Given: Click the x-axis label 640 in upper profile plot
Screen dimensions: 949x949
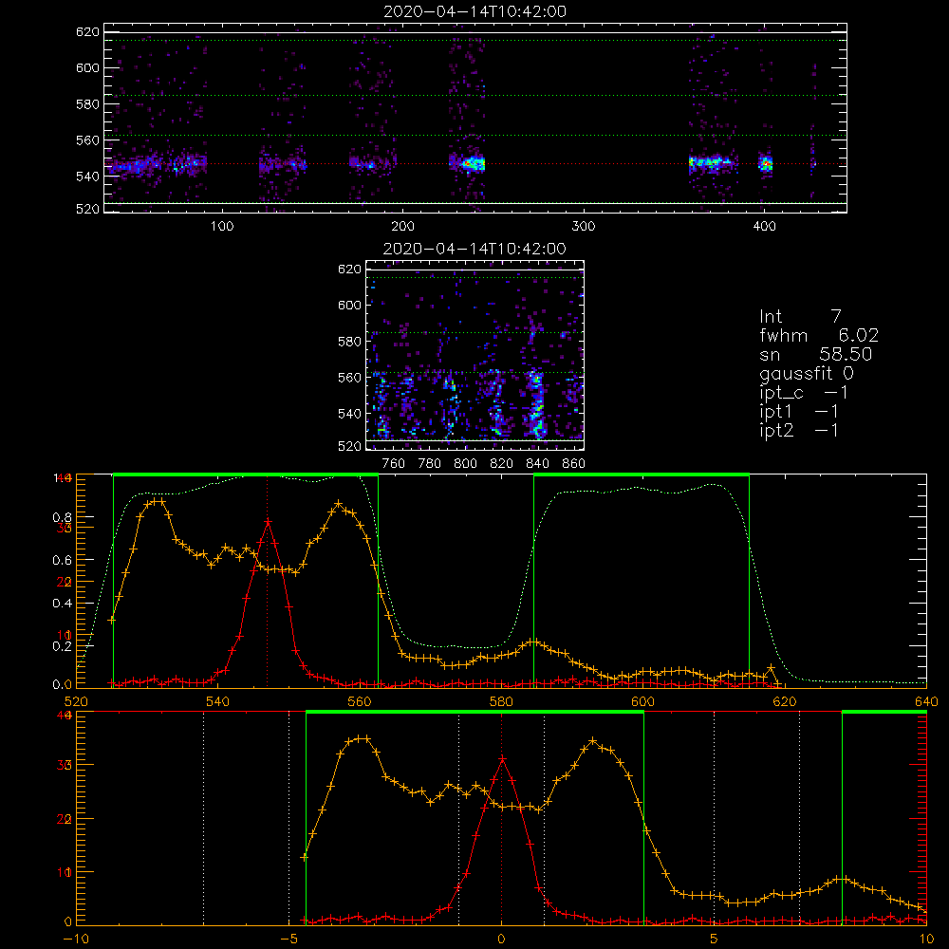Looking at the screenshot, I should click(x=926, y=701).
